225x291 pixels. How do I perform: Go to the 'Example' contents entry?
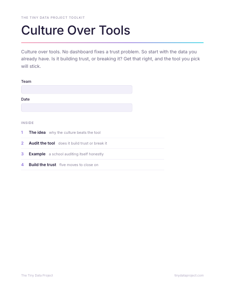tap(92, 154)
